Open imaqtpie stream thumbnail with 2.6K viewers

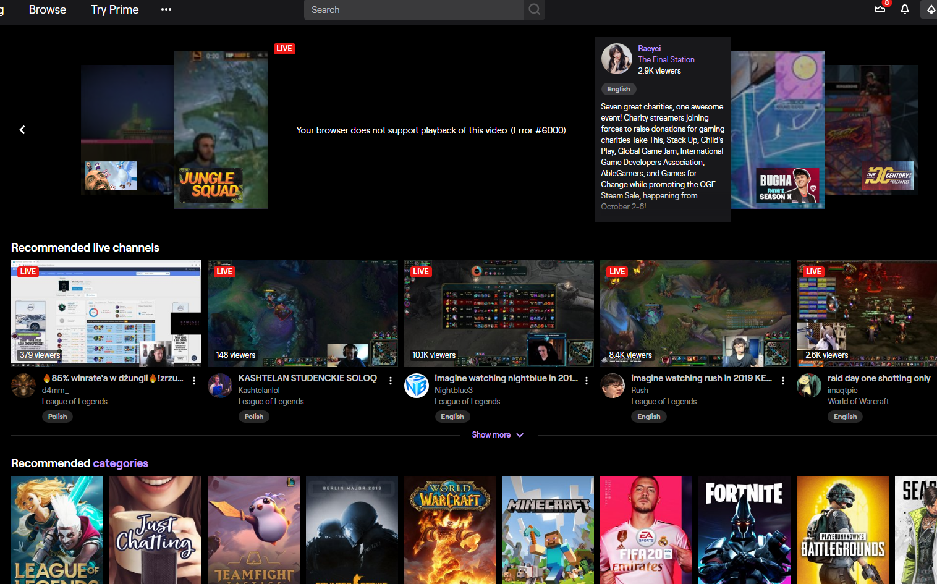pyautogui.click(x=867, y=313)
